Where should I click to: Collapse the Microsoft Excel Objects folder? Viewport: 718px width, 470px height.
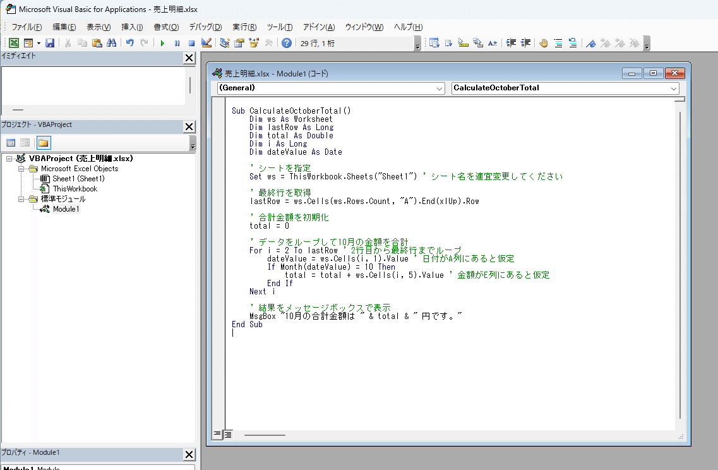pyautogui.click(x=21, y=169)
